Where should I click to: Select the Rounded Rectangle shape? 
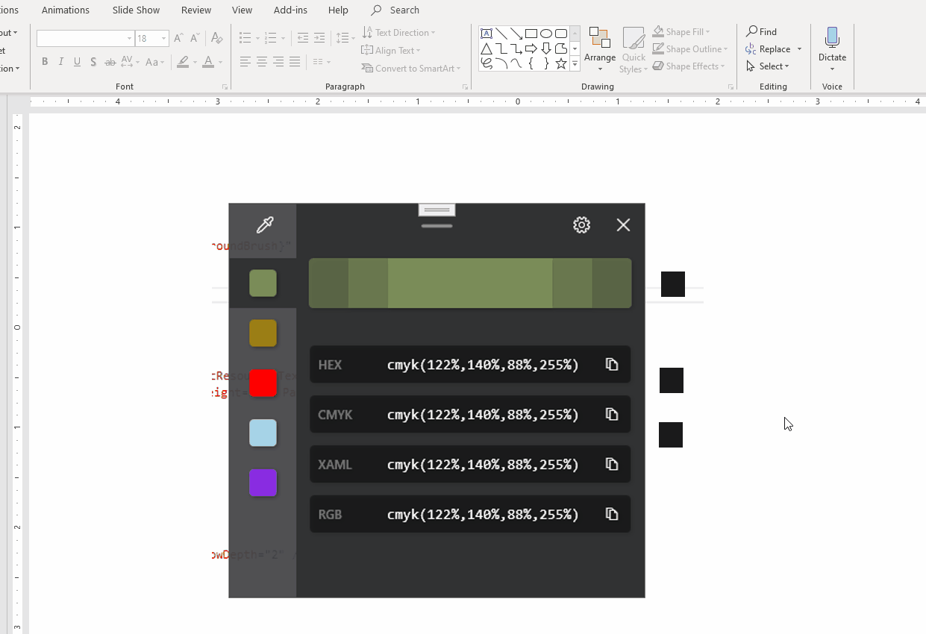pyautogui.click(x=561, y=34)
